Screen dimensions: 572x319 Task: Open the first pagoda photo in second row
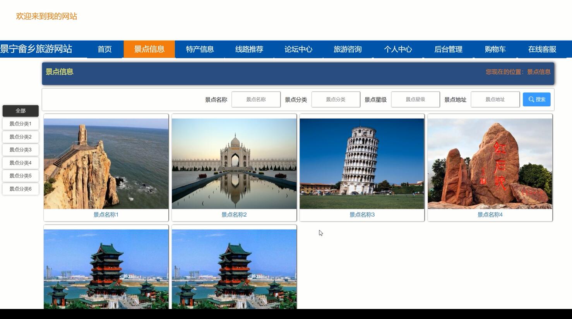point(106,269)
